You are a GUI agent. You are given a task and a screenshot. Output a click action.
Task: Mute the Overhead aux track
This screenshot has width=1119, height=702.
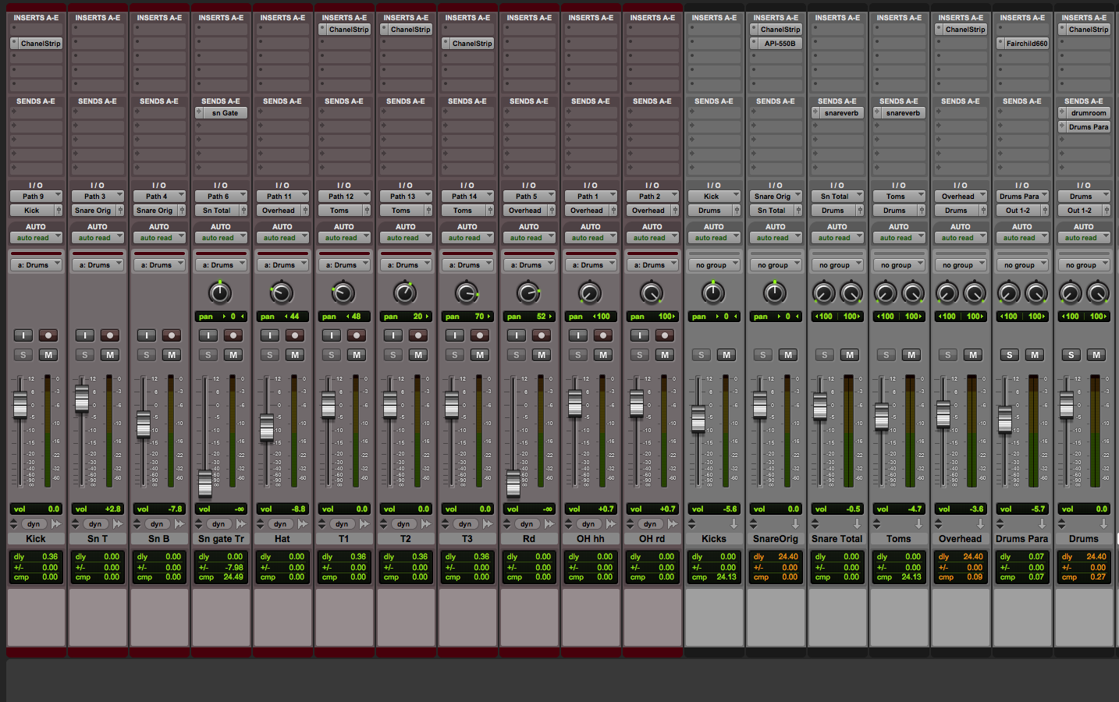pos(973,355)
